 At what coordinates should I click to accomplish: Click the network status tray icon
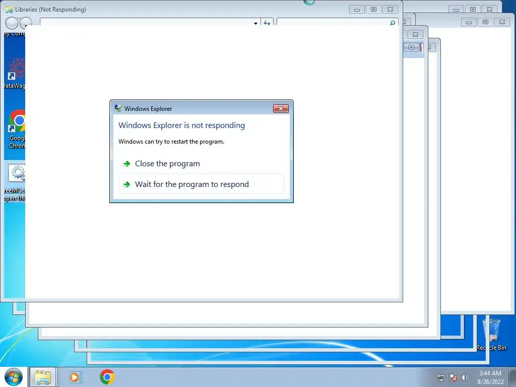440,377
